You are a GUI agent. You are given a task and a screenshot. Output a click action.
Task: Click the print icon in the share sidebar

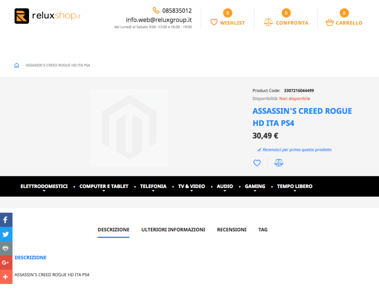[6, 248]
